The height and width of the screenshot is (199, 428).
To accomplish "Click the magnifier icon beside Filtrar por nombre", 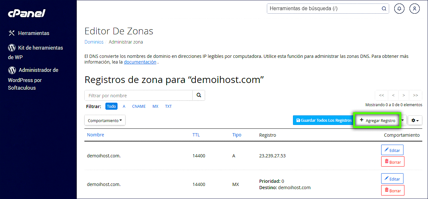I will pyautogui.click(x=199, y=95).
